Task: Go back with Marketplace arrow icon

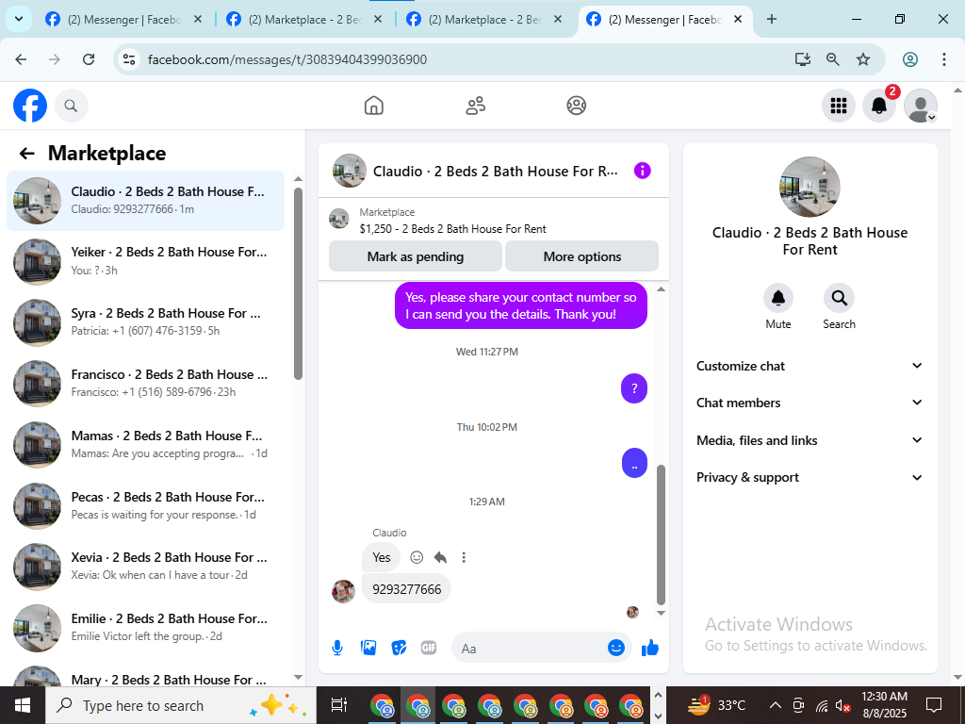Action: (x=26, y=154)
